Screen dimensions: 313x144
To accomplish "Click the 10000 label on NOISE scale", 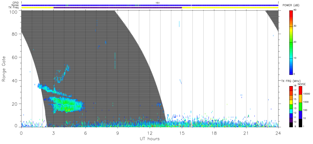I will click(307, 94).
